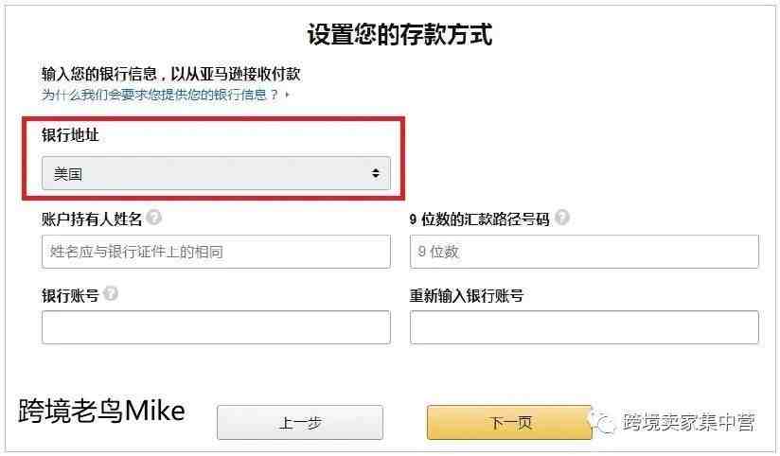Click the 设置您的存款方式 page heading

point(399,34)
